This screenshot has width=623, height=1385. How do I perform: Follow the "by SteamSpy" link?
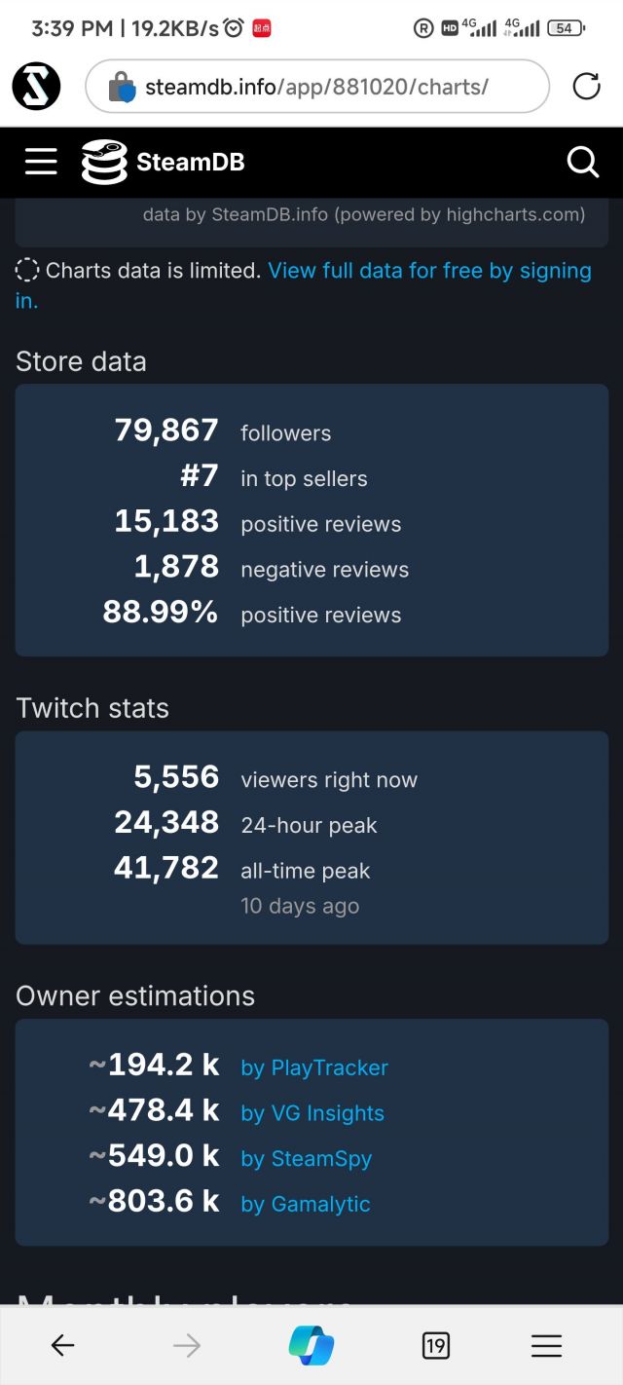point(307,1159)
